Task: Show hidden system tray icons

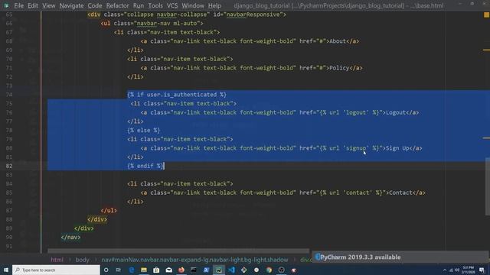Action: point(444,270)
